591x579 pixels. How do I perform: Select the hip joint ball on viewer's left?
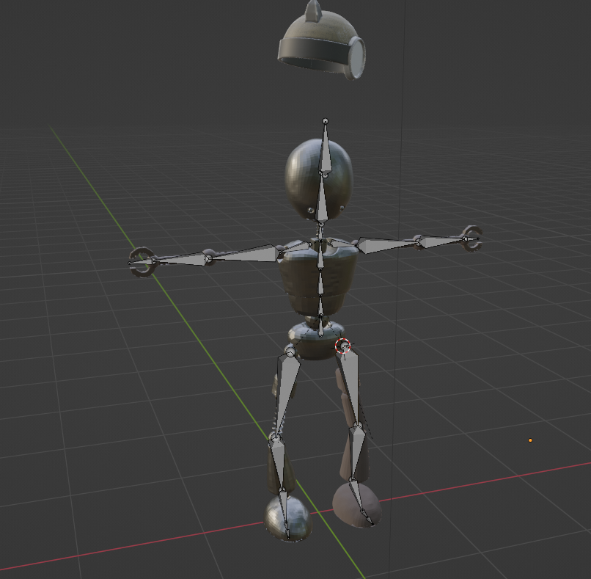click(x=290, y=352)
